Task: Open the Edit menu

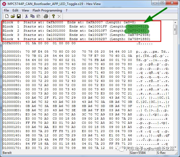Action: (x=15, y=10)
